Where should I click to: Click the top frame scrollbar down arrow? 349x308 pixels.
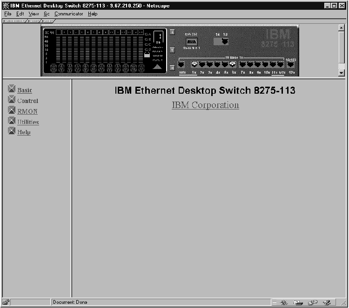pos(342,73)
